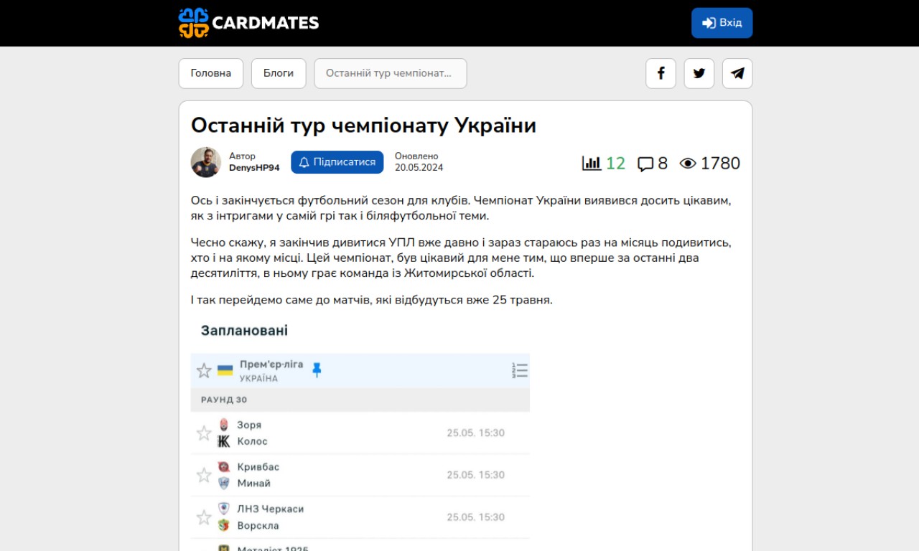The height and width of the screenshot is (551, 919).
Task: Toggle favorite star for Зоря–Колос match
Action: coord(204,433)
